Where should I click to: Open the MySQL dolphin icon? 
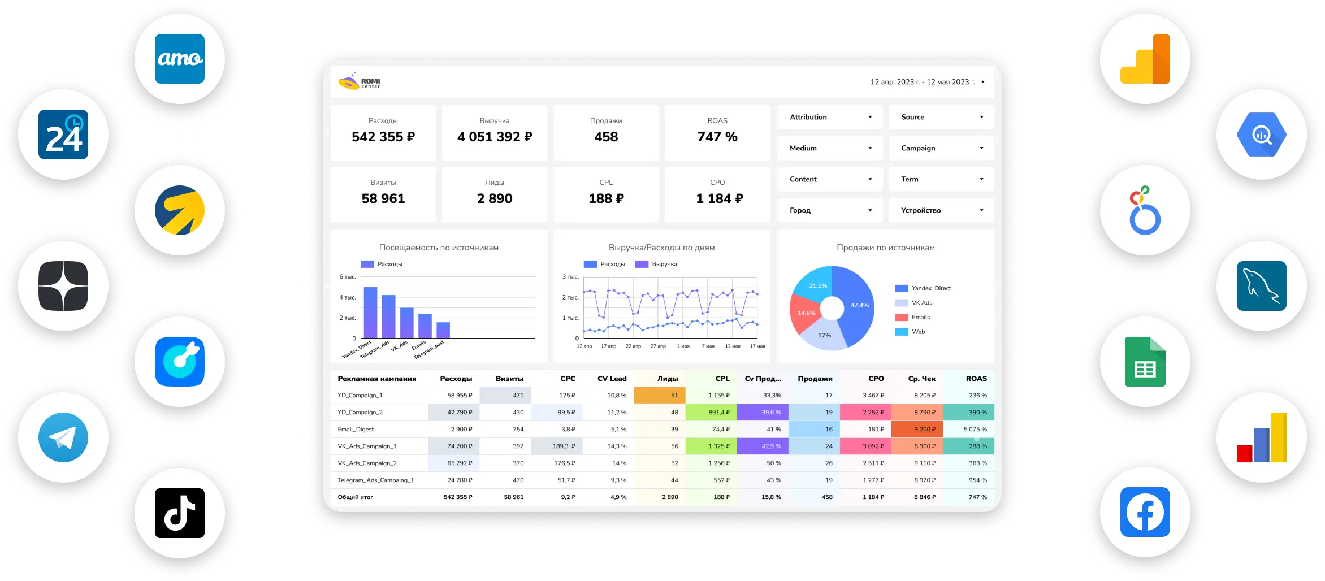tap(1262, 286)
